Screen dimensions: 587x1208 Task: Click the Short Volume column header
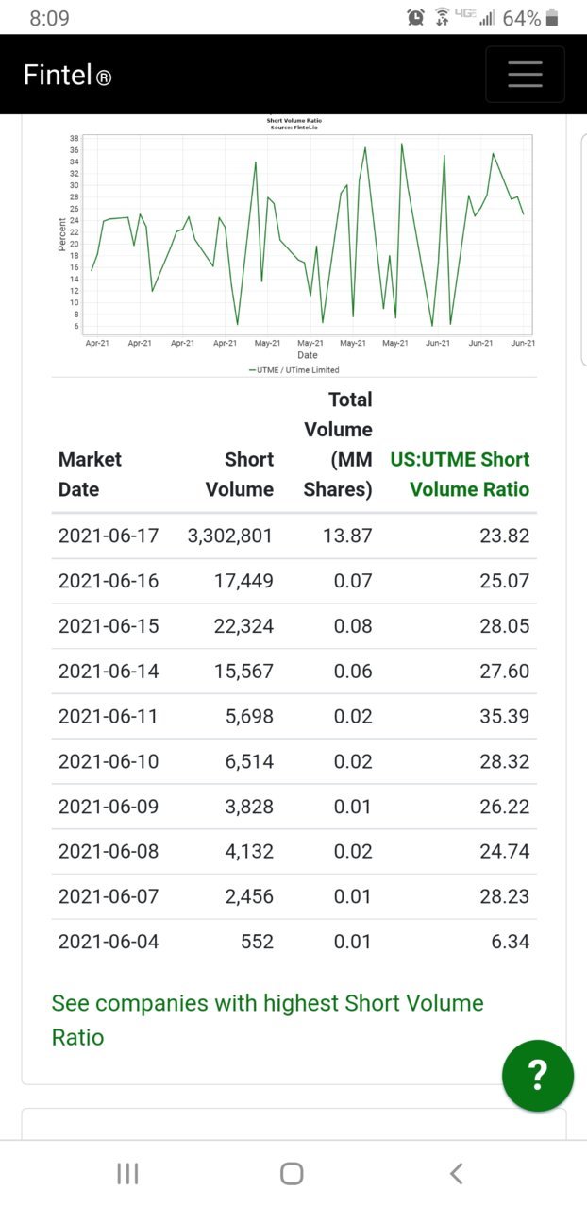tap(240, 474)
